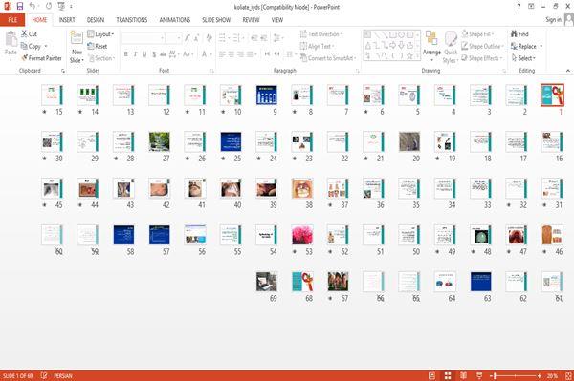Toggle Italic formatting
The image size is (574, 381).
click(135, 54)
